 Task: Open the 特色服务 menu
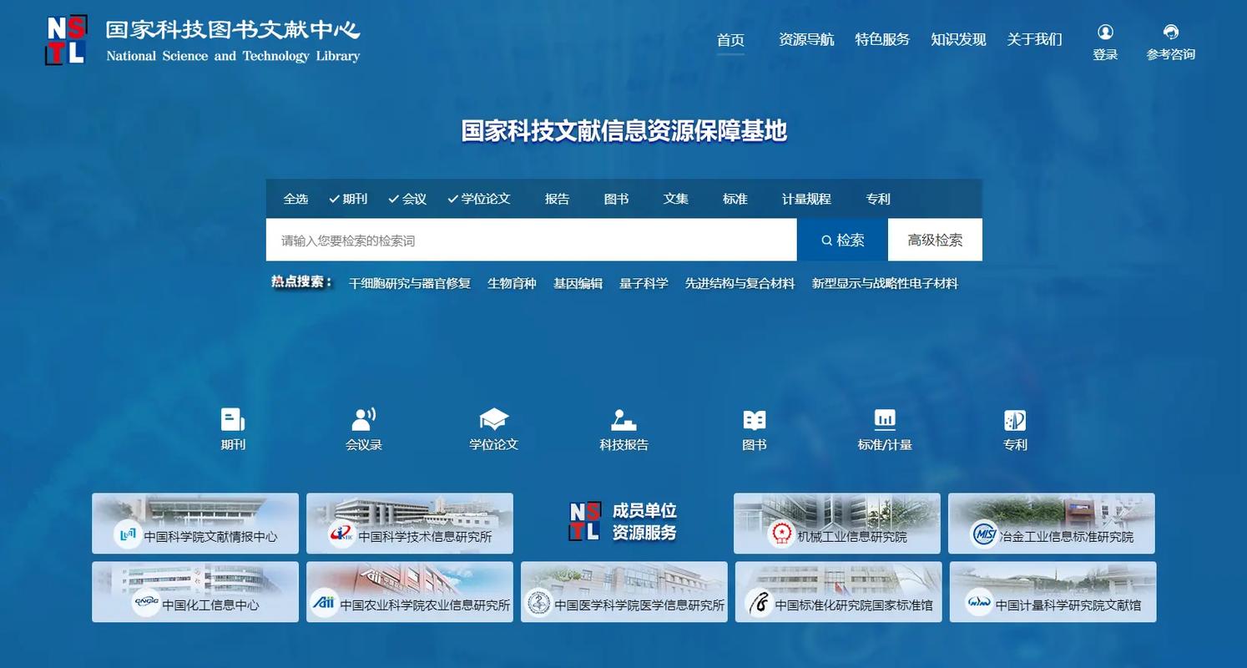(x=882, y=39)
